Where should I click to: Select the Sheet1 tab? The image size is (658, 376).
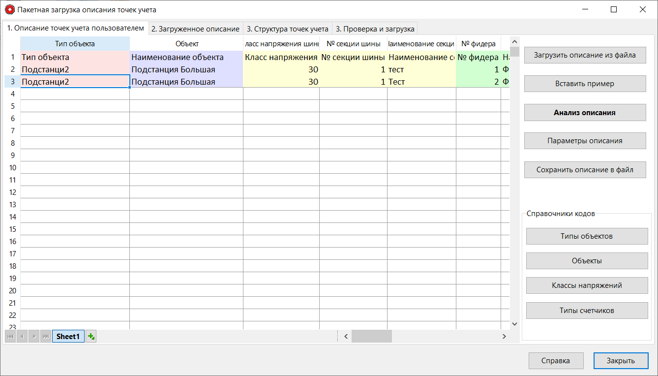click(68, 336)
